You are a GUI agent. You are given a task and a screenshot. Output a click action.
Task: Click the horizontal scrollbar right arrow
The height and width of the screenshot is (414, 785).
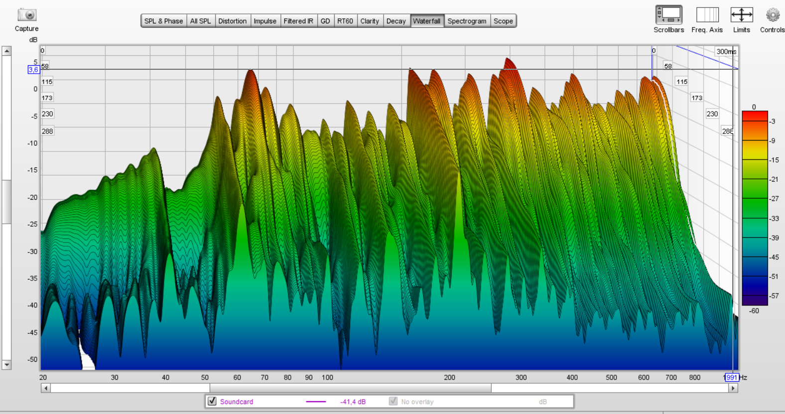point(733,388)
